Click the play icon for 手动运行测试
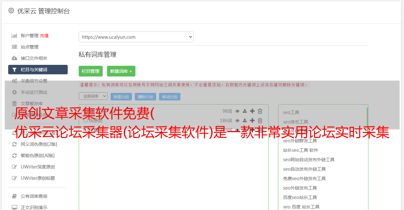The image size is (404, 210). [x=14, y=92]
